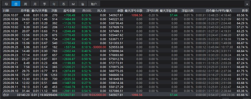
Task: Select the 日 daily tab
Action: click(16, 4)
